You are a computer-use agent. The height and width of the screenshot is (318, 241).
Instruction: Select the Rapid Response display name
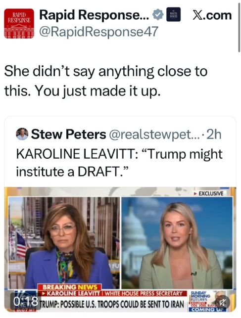pyautogui.click(x=94, y=15)
